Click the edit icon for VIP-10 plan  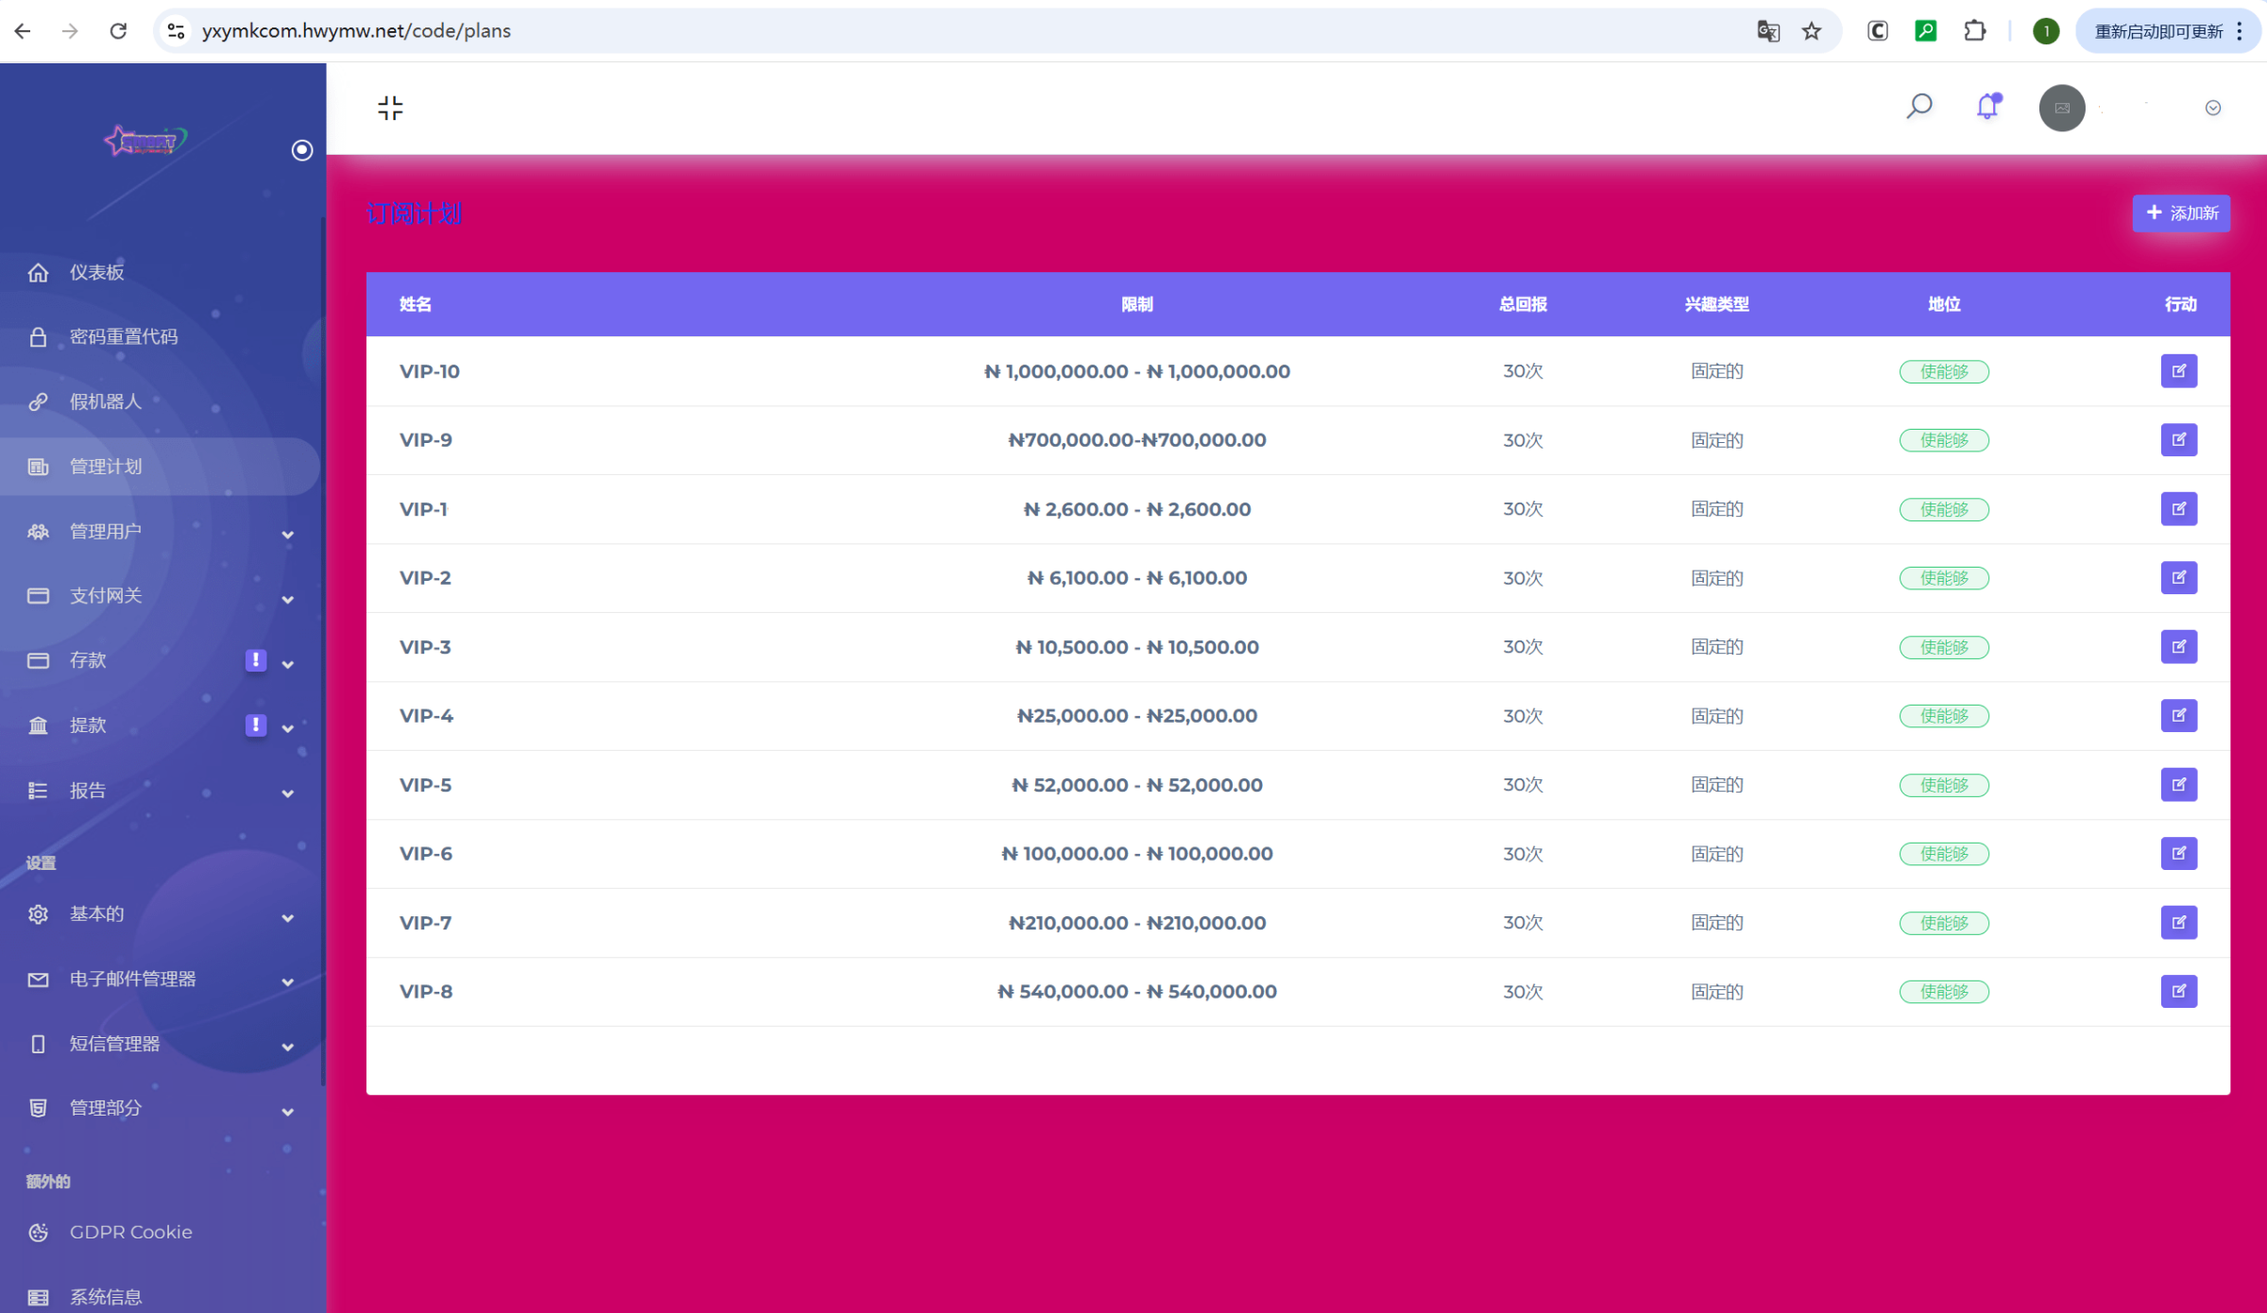(x=2178, y=371)
